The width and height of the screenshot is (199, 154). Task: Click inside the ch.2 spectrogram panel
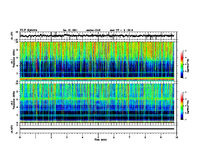tap(97, 103)
